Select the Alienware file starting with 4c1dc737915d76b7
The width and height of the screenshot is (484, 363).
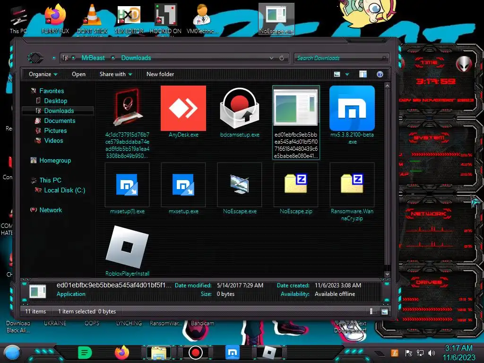click(x=127, y=108)
